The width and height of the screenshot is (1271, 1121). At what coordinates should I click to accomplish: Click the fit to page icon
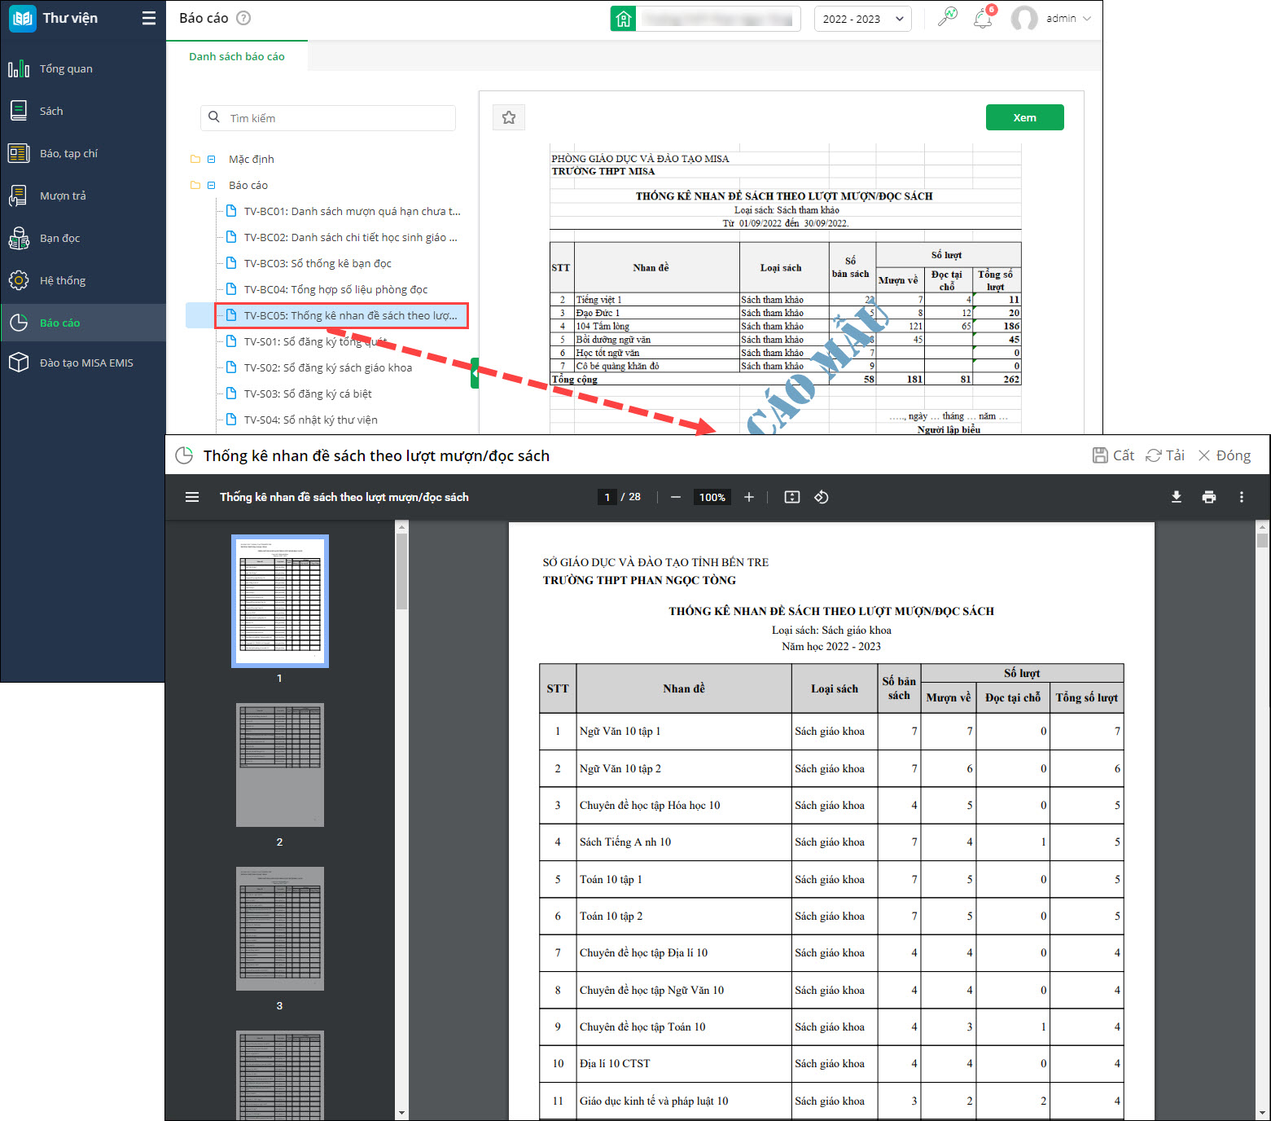(x=791, y=497)
